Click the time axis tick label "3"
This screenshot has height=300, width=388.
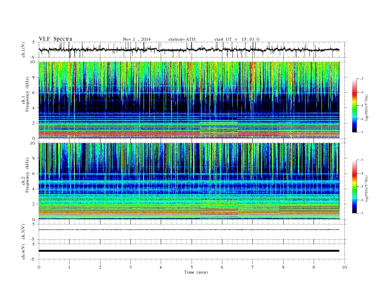[x=130, y=267]
